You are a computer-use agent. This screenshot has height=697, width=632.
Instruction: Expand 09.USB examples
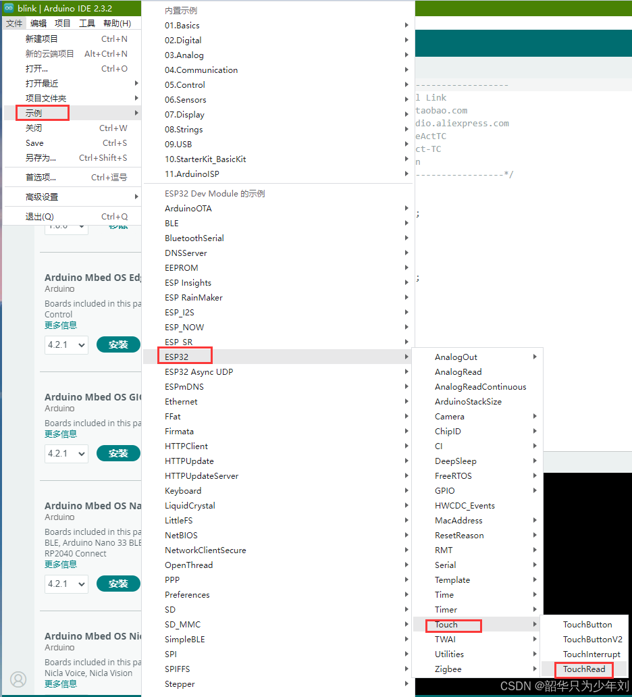pos(279,144)
